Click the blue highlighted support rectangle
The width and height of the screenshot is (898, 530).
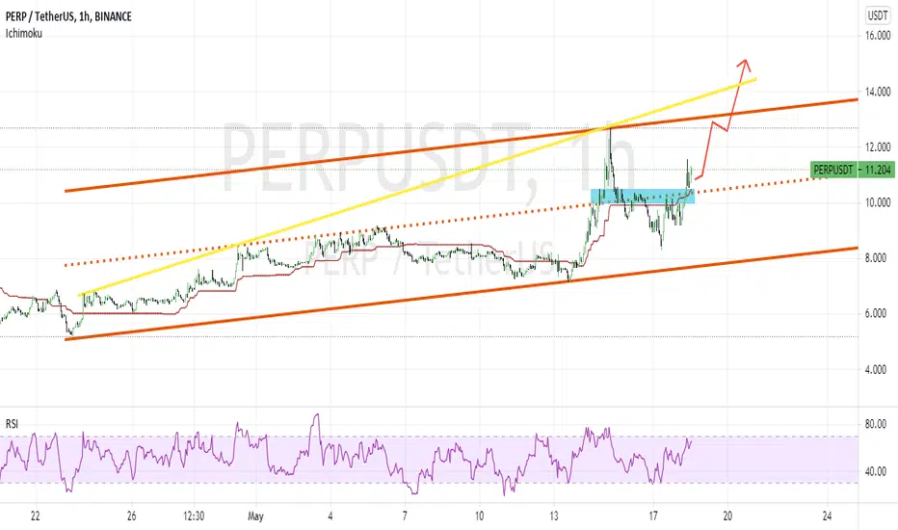(643, 197)
